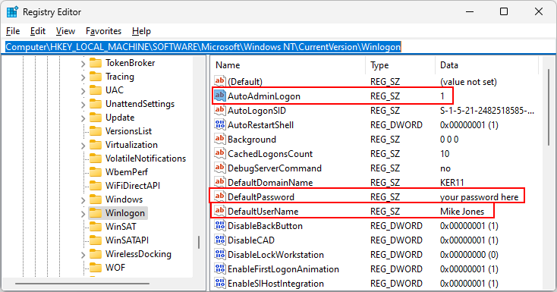Click the tree pane horizontal scrollbar
This screenshot has width=557, height=292.
point(82,284)
